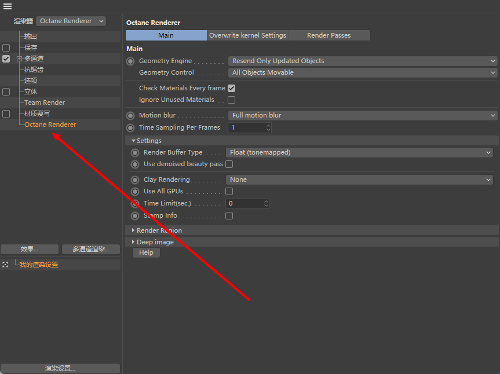
Task: Enable the 立体 checkbox
Action: [x=6, y=91]
